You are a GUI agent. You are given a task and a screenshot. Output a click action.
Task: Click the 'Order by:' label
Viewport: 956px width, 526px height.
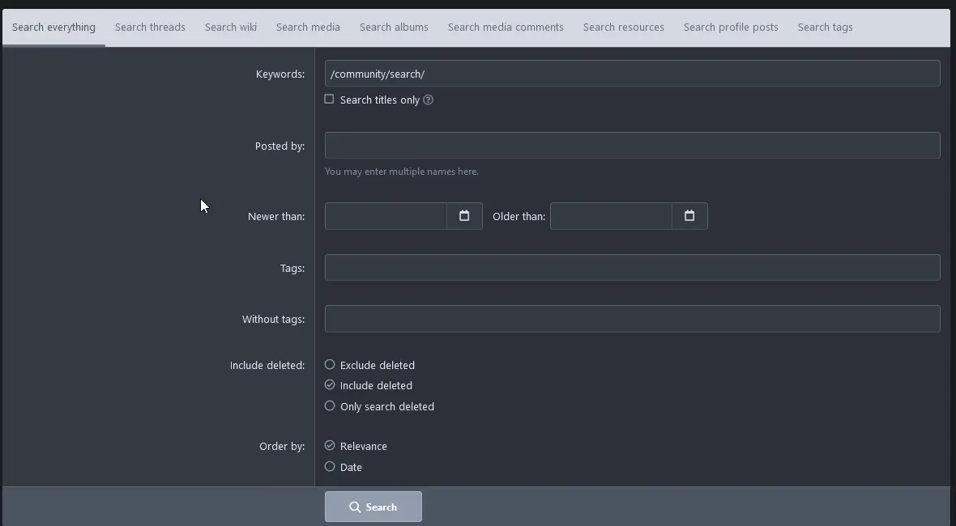coord(282,446)
